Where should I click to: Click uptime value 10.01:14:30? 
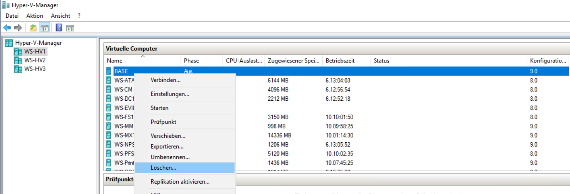point(339,135)
